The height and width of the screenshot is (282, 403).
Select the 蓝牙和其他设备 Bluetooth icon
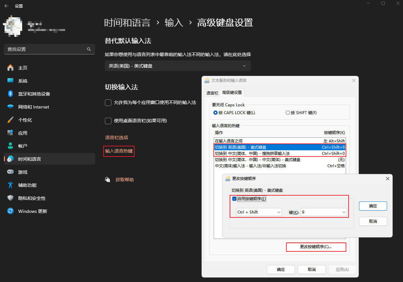tap(10, 94)
